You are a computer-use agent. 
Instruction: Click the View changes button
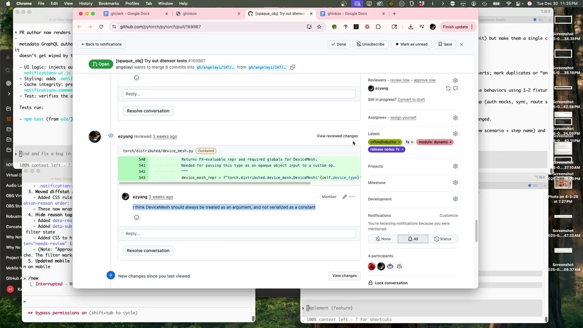pos(344,276)
